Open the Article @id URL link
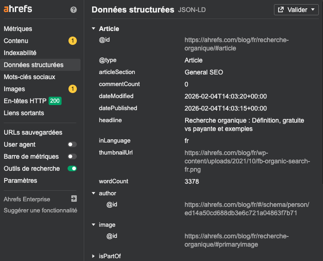Image resolution: width=323 pixels, height=261 pixels. point(236,44)
